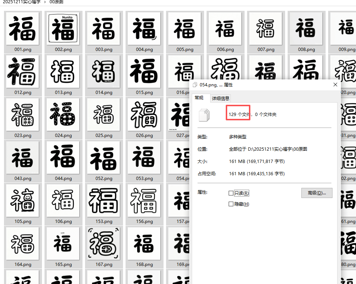Screen dimensions: 356x284
Task: Expand the breadcrumb chevron before 00原图
Action: click(x=45, y=2)
